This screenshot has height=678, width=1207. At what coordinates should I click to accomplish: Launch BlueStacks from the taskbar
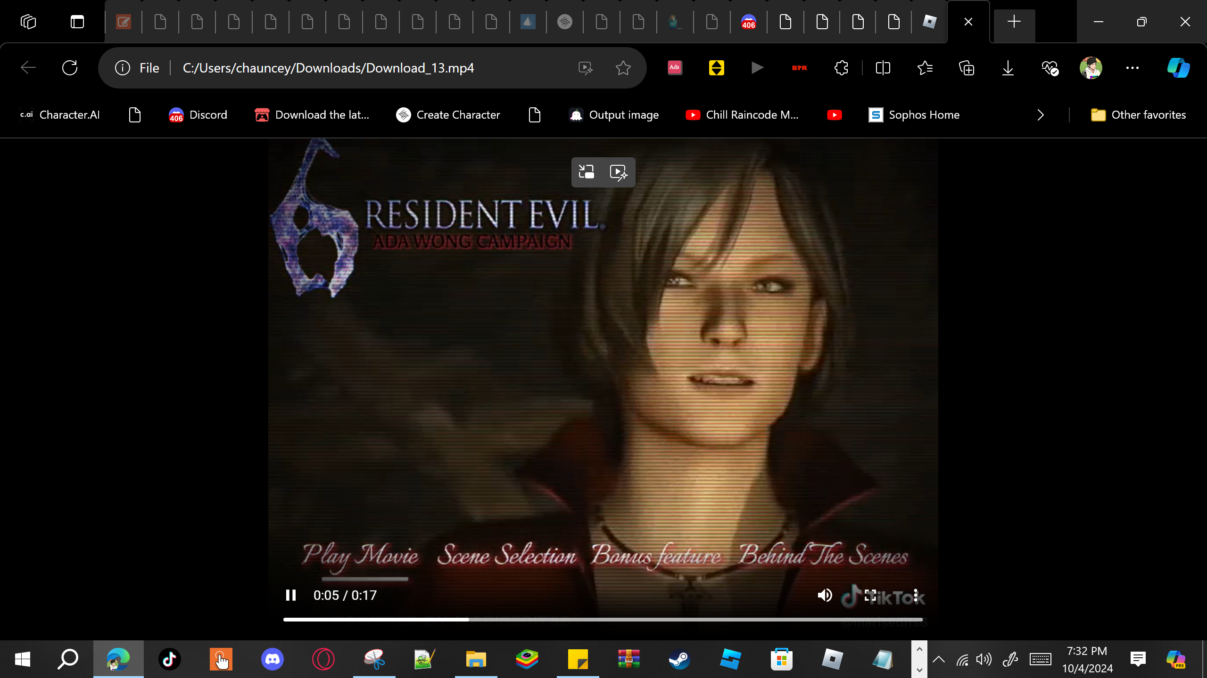[x=527, y=659]
